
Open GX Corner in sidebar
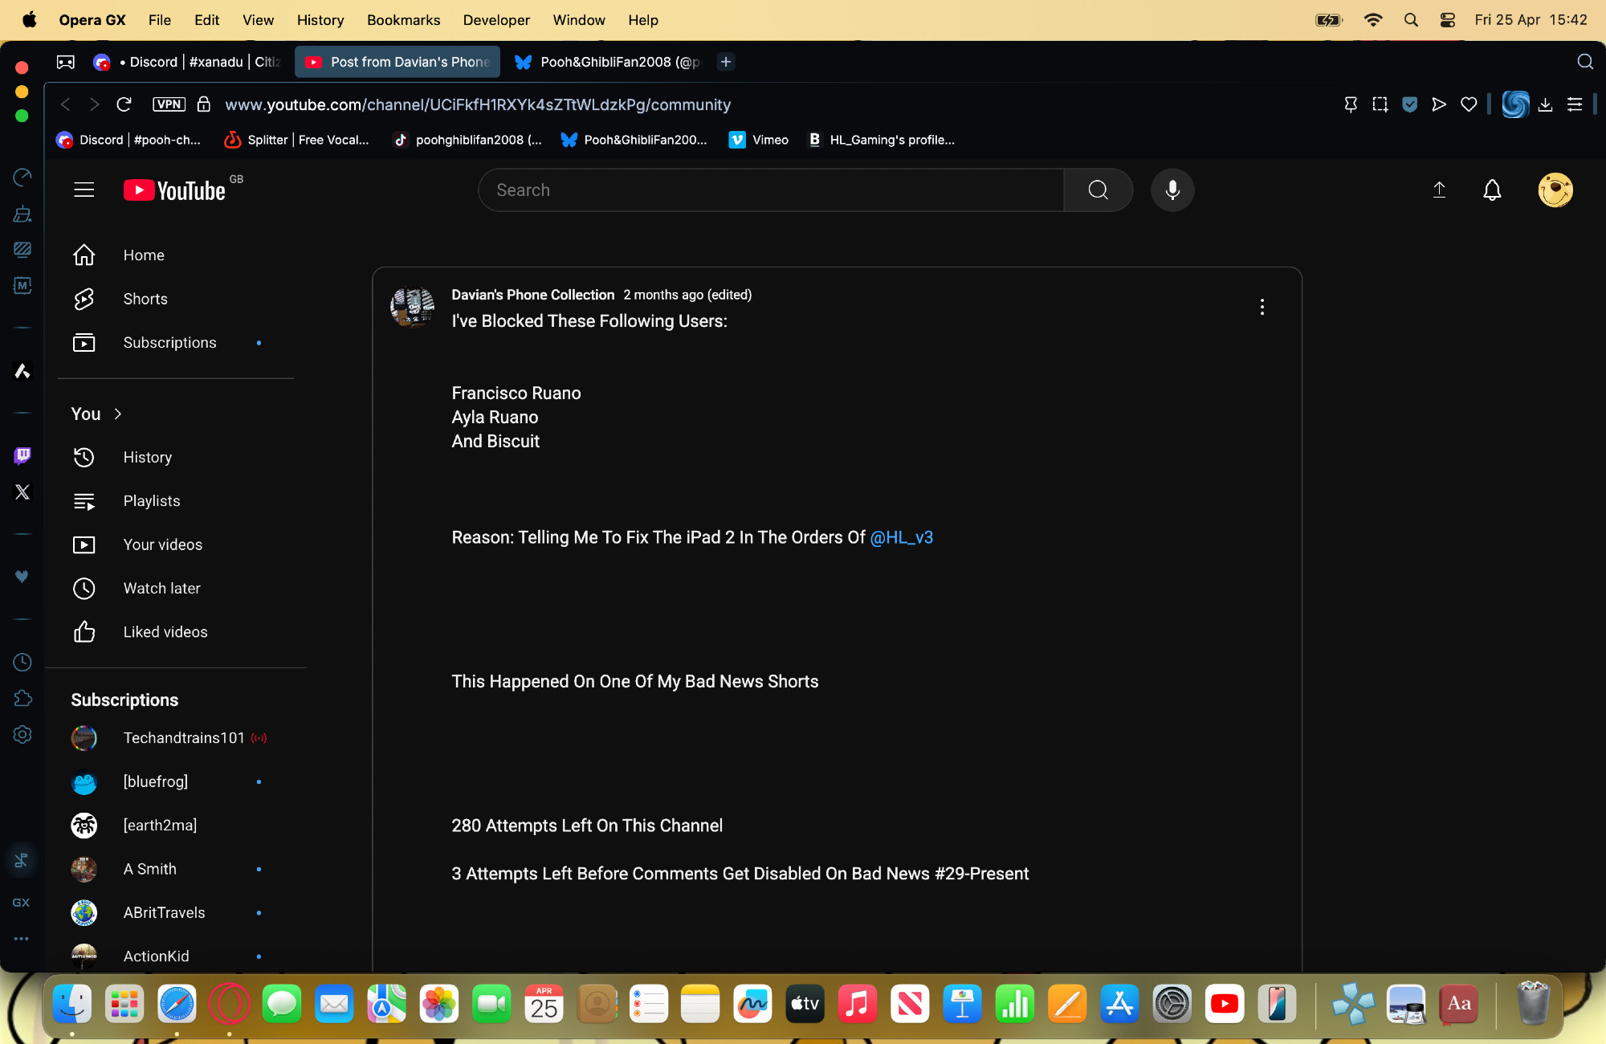pos(22,903)
